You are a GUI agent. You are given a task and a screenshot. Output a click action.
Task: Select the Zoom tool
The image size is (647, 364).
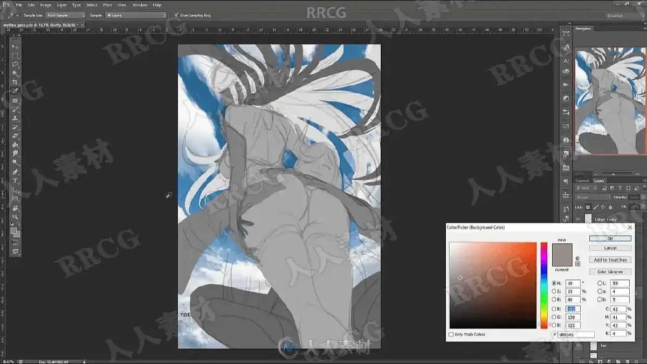point(16,217)
